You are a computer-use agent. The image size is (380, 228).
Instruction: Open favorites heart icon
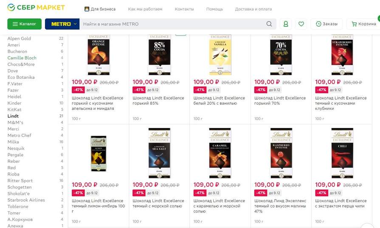tap(301, 24)
